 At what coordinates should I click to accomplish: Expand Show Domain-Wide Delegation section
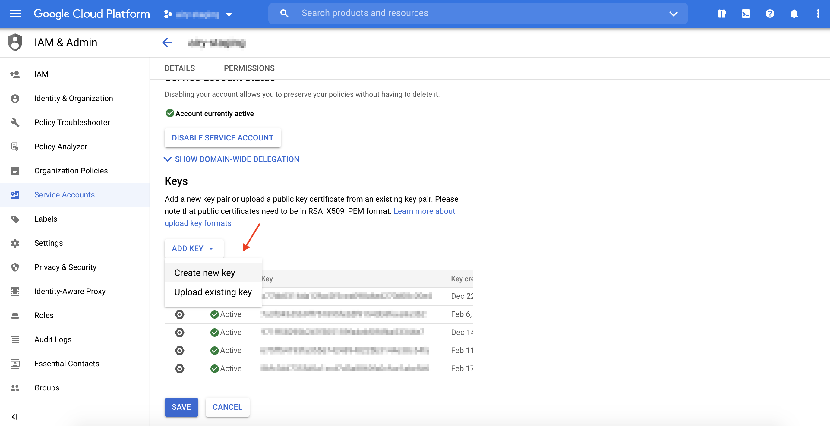[x=232, y=159]
